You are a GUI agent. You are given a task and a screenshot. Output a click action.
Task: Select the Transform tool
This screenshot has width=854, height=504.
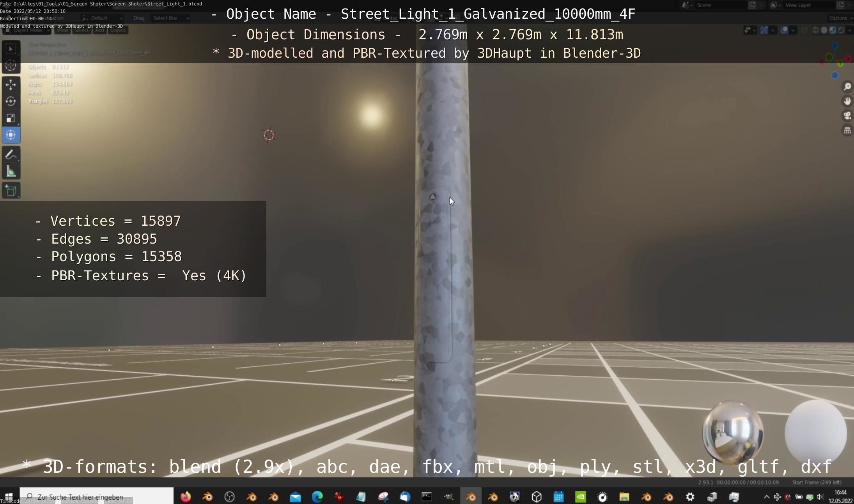[11, 135]
